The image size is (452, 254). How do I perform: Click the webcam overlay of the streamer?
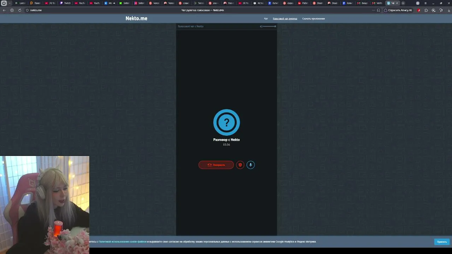point(44,205)
